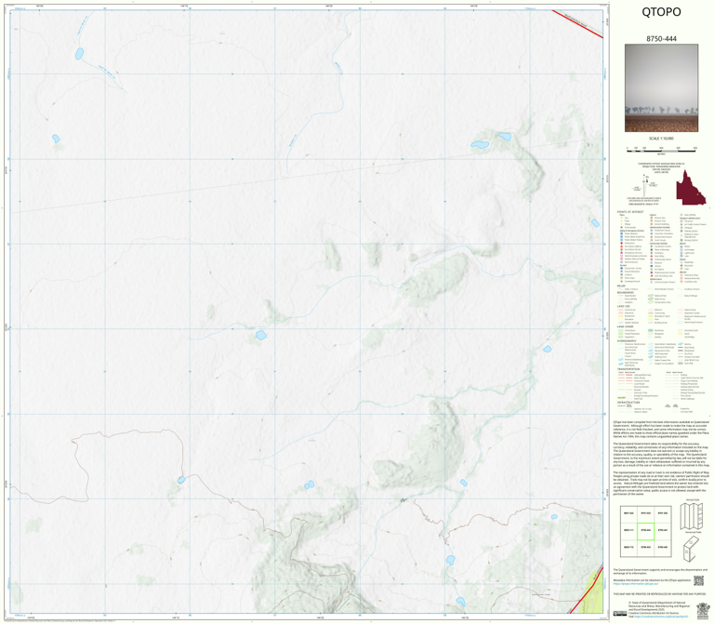714x624 pixels.
Task: Click the LAND COVER legend heading
Action: [x=625, y=327]
